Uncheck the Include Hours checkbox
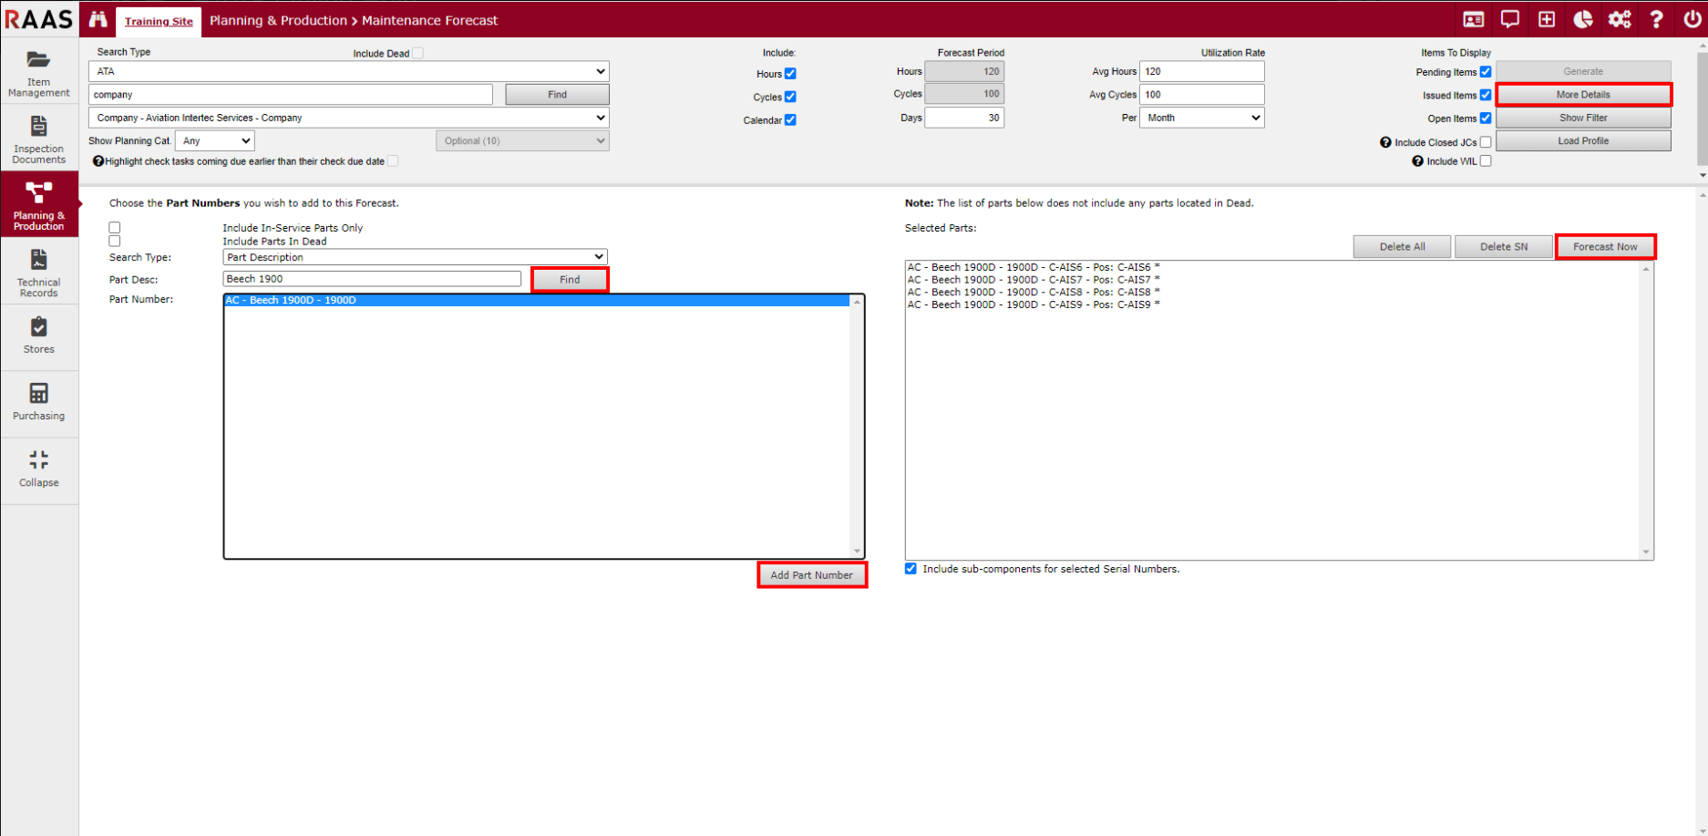The width and height of the screenshot is (1708, 836). pos(790,74)
